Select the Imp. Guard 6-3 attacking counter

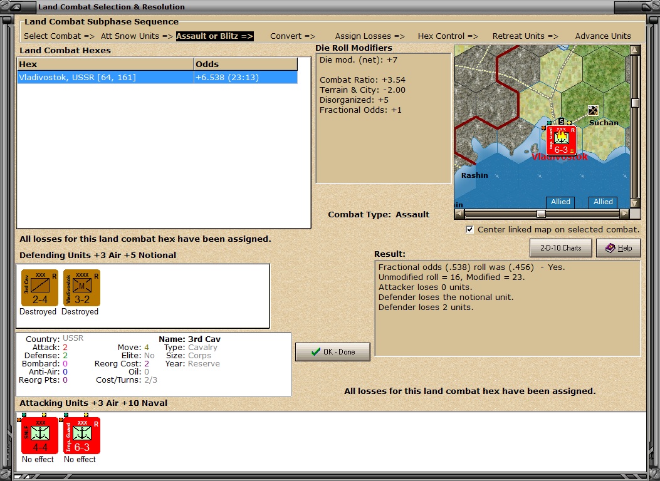[81, 435]
